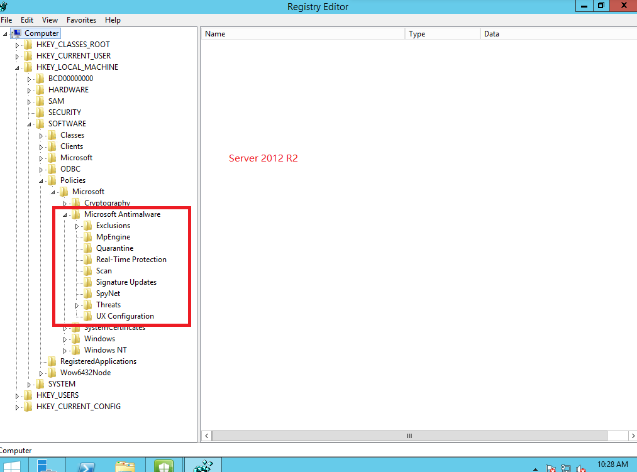Viewport: 637px width, 472px height.
Task: Click the HKEY_USERS folder icon
Action: pyautogui.click(x=28, y=395)
